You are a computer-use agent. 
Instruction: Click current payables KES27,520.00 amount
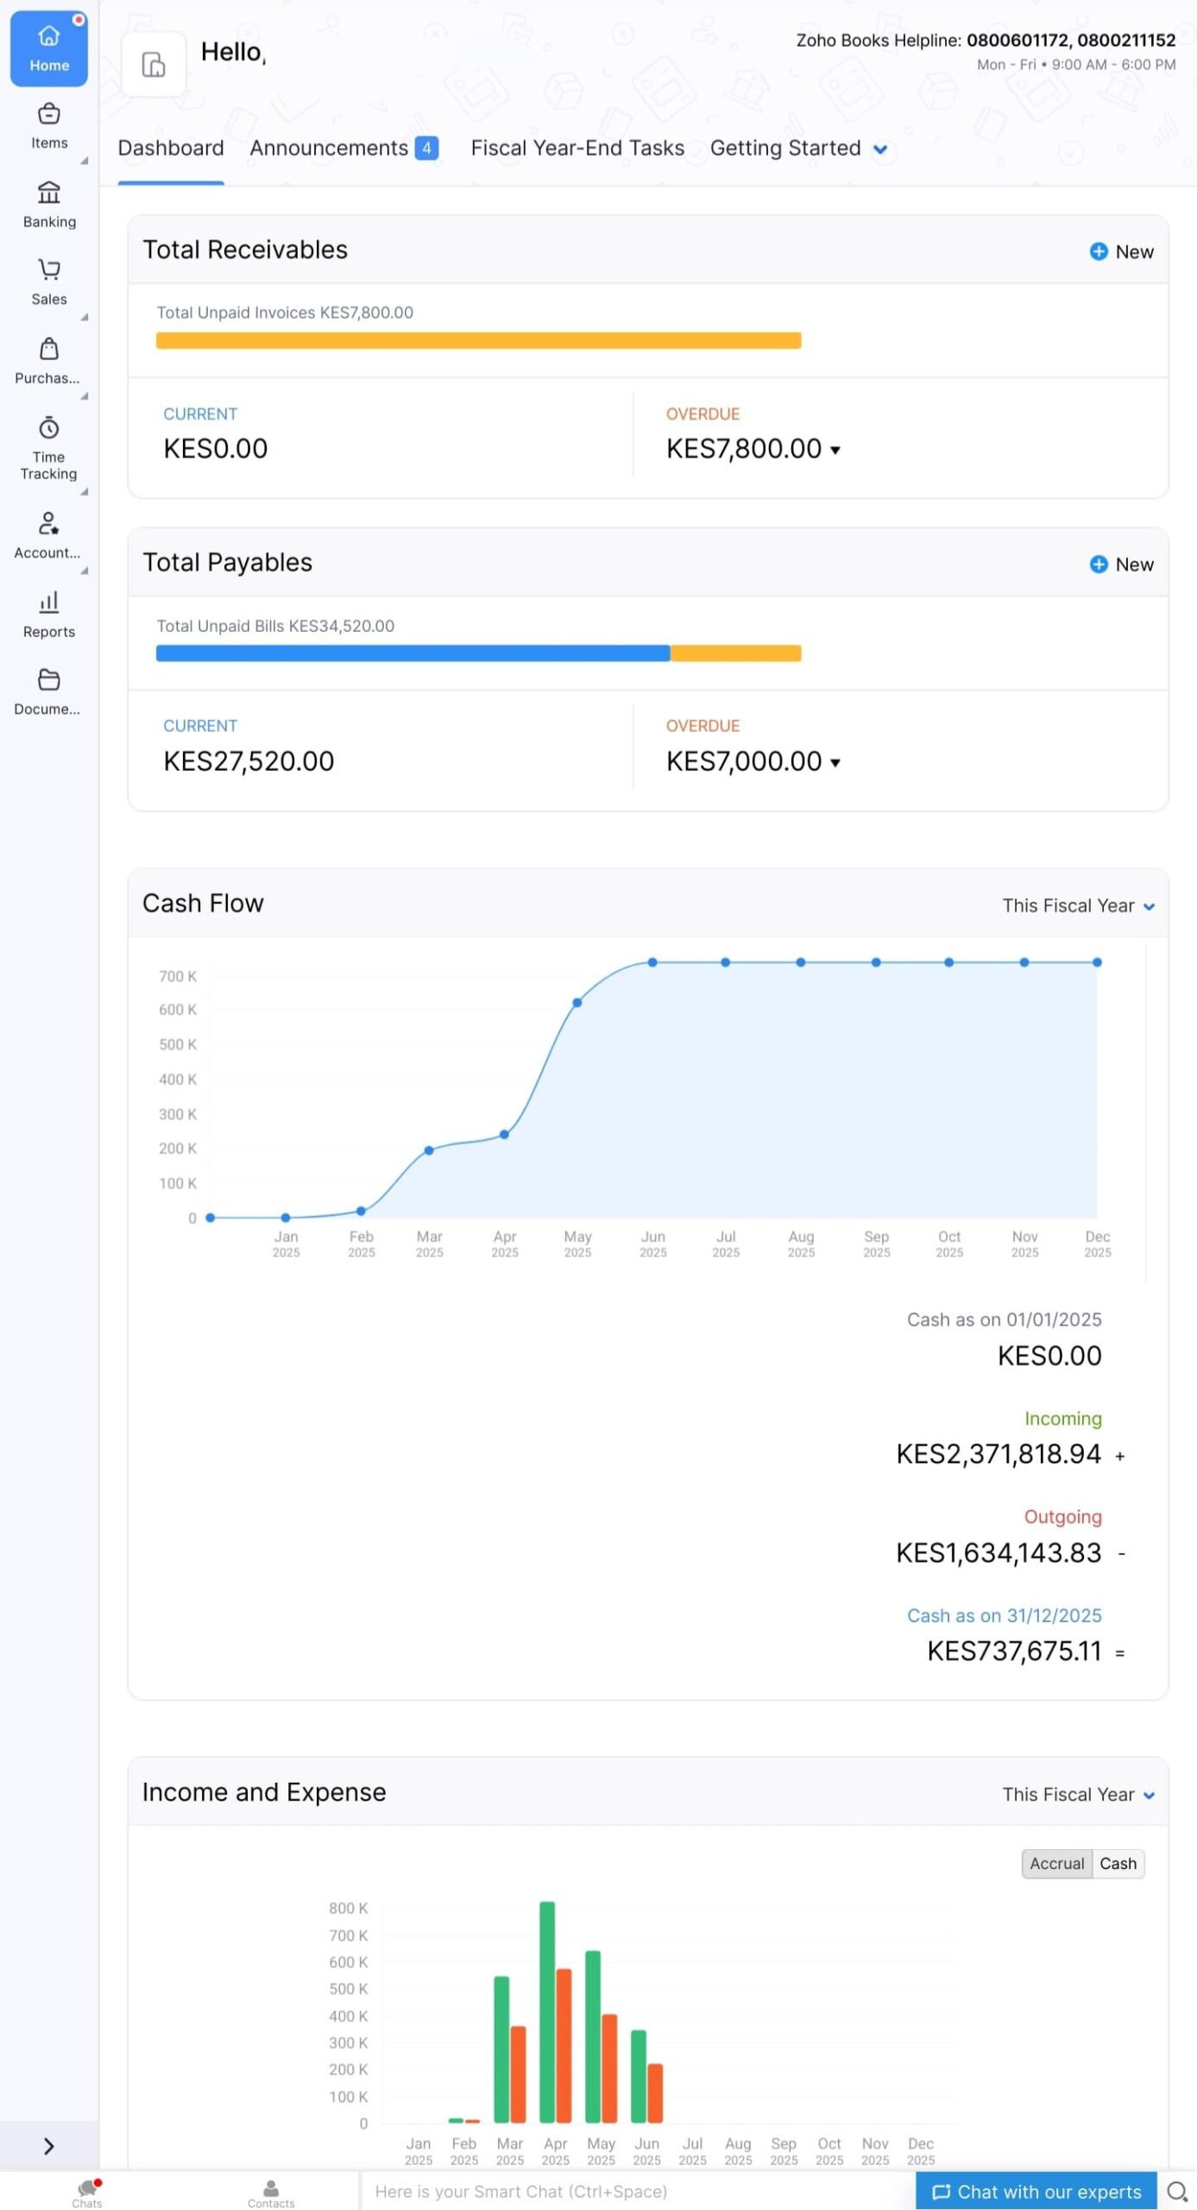[249, 761]
